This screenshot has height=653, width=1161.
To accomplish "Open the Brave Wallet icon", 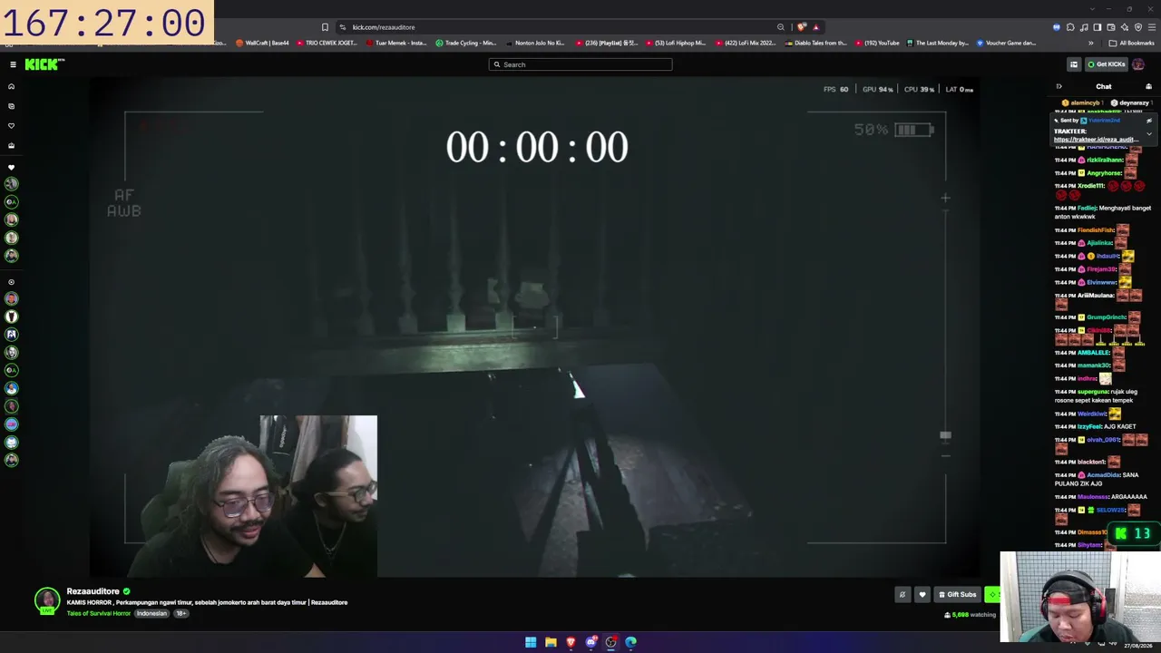I will (1111, 27).
